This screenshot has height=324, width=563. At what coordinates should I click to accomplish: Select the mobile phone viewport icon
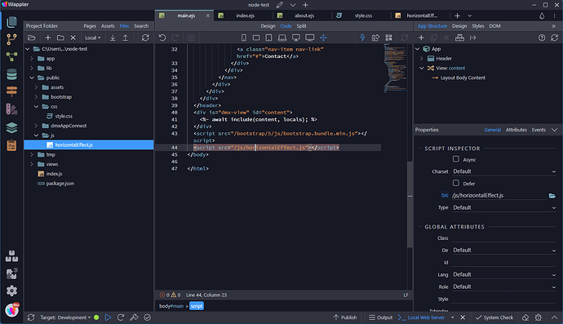(243, 38)
